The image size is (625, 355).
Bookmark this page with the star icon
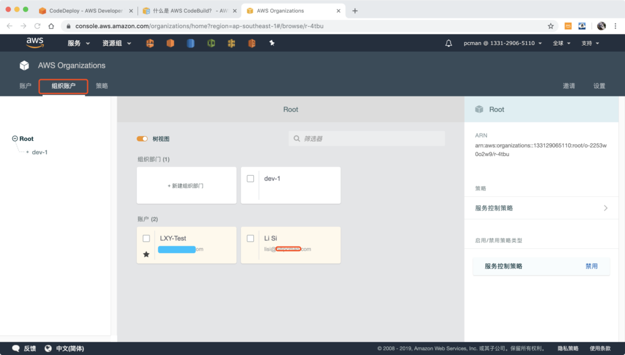[x=551, y=26]
